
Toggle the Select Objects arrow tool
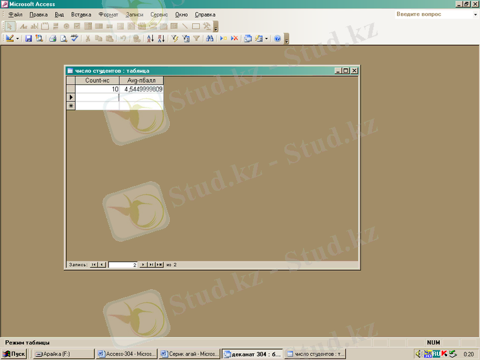[10, 26]
